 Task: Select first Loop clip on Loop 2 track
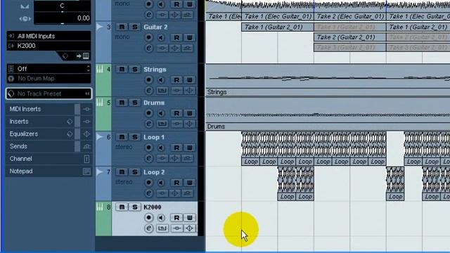click(x=287, y=184)
